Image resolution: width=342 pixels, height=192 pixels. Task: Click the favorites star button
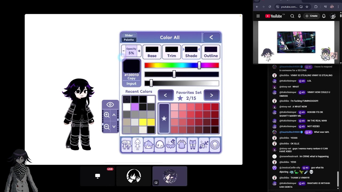(164, 118)
